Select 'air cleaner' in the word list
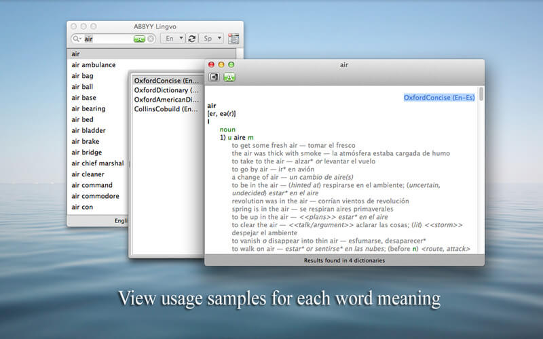 tap(88, 174)
